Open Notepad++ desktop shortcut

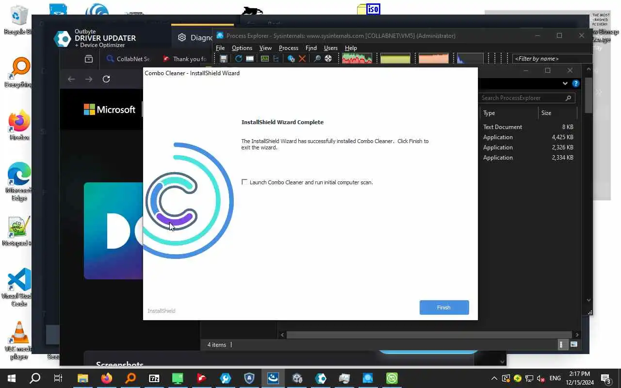(18, 231)
